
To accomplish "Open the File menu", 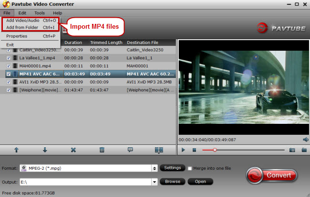I will coord(7,13).
